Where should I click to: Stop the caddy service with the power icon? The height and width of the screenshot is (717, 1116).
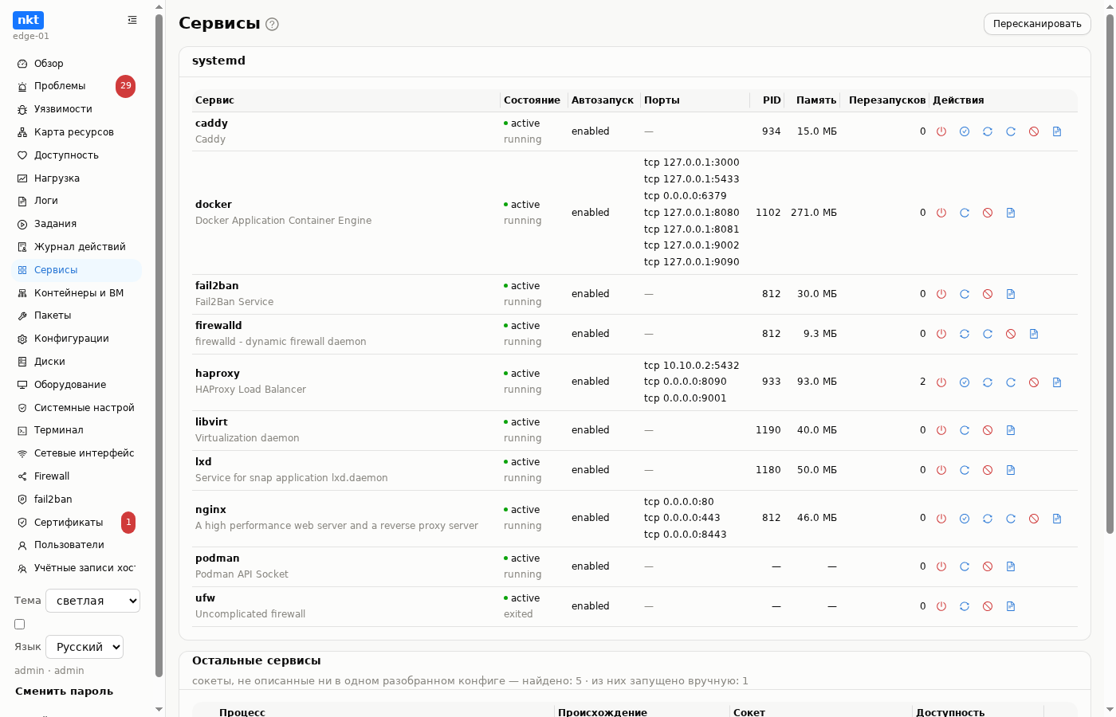click(941, 131)
